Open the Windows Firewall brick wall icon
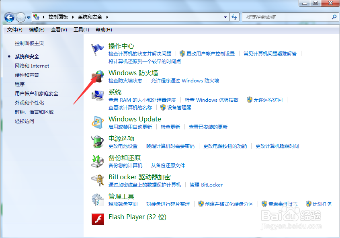This screenshot has height=238, width=340. 97,76
